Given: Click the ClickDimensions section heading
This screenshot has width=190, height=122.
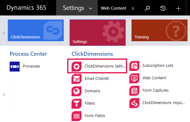Looking at the screenshot, I should [92, 54].
